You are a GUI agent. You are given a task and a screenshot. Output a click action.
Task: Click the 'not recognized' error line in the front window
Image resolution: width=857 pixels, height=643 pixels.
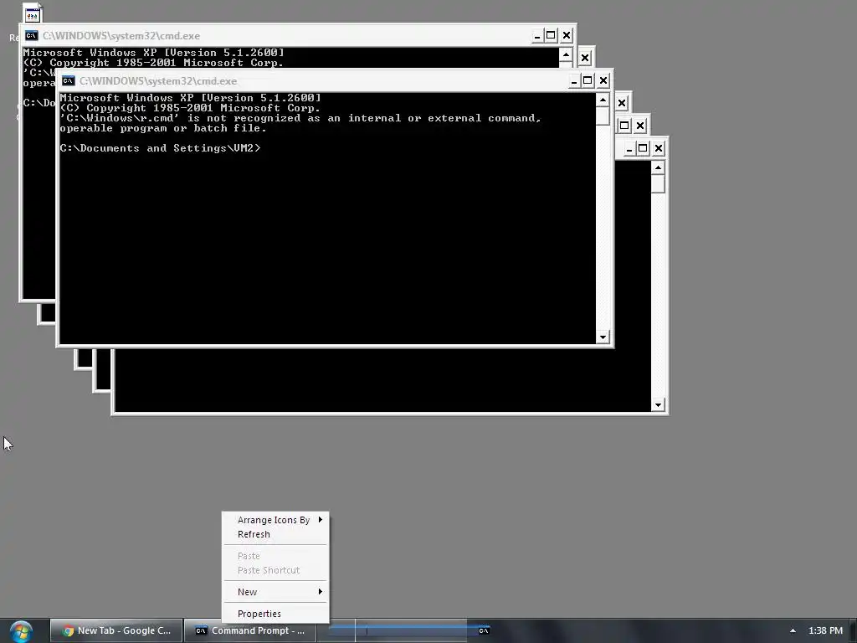tap(300, 118)
